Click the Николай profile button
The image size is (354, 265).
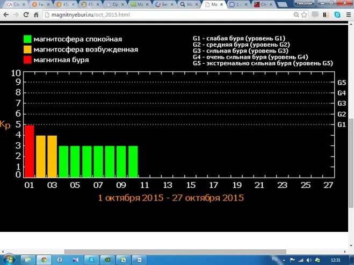305,3
